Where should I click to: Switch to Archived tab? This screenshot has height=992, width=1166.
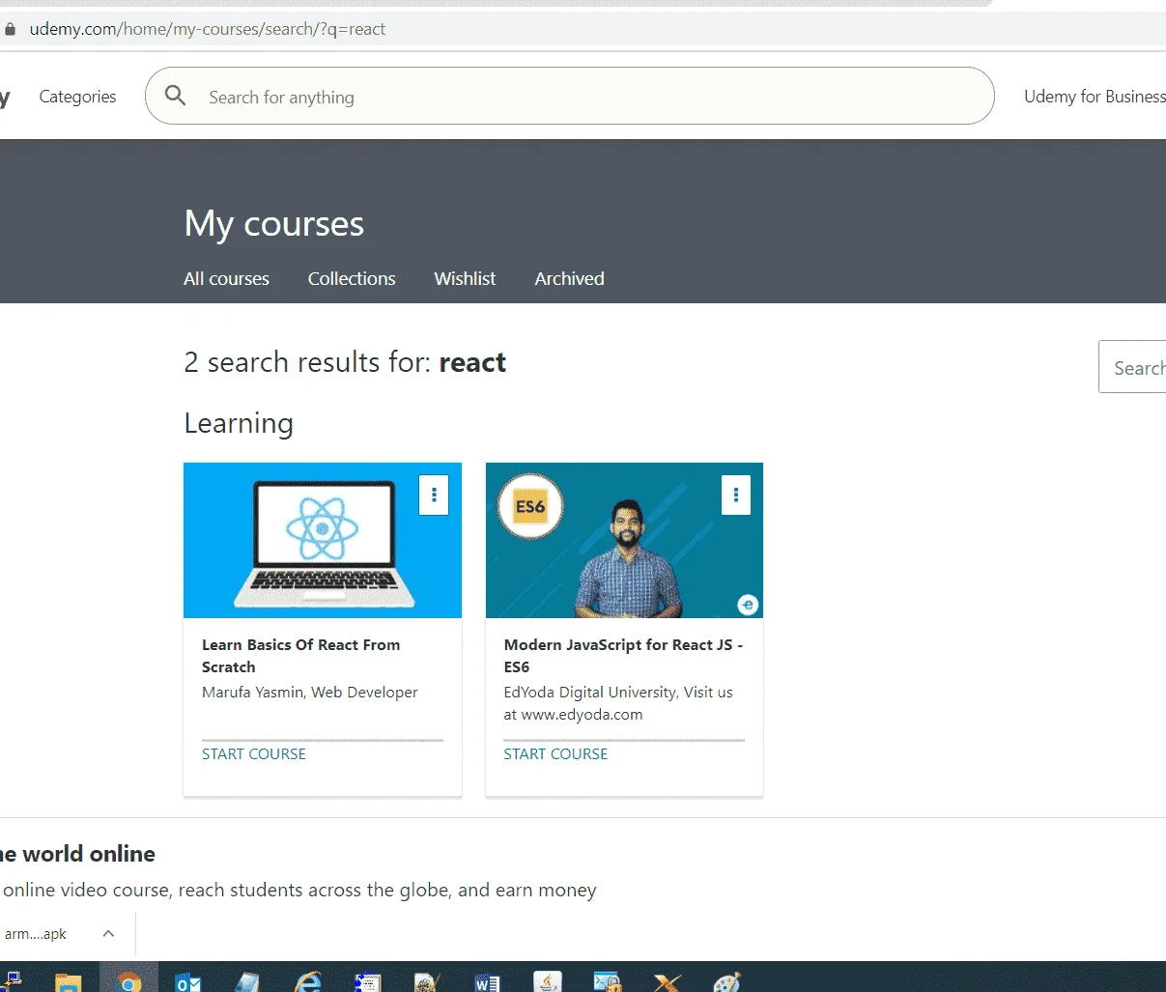point(569,278)
